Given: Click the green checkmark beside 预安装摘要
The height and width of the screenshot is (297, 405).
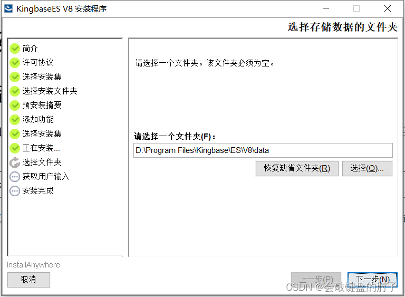Looking at the screenshot, I should pyautogui.click(x=15, y=105).
